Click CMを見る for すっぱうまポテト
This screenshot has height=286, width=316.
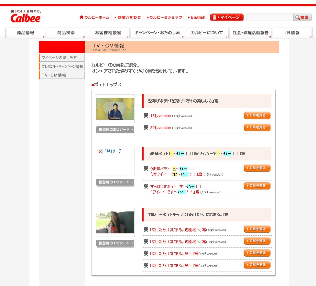(x=257, y=186)
